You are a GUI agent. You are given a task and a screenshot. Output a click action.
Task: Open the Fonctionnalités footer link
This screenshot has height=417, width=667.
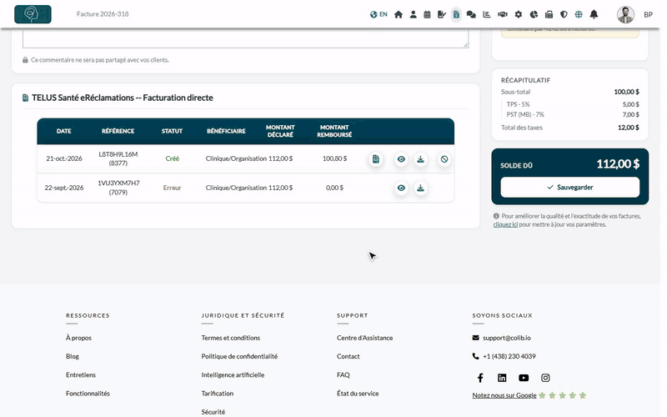[x=88, y=394]
